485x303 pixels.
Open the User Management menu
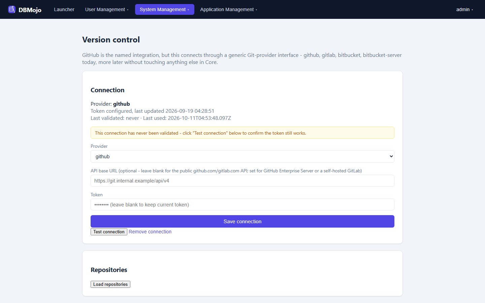pyautogui.click(x=107, y=9)
